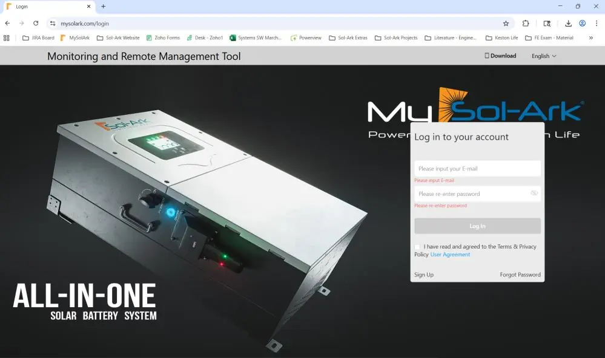Open the browser extensions puzzle icon

pyautogui.click(x=526, y=24)
